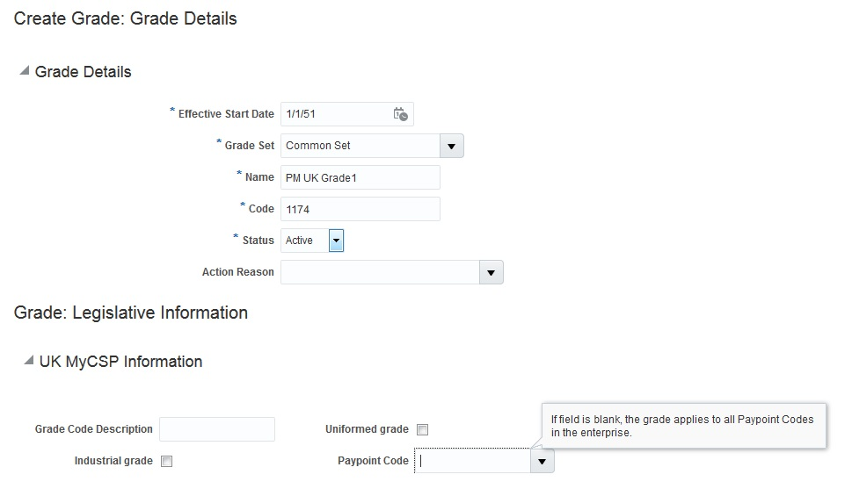
Task: Click the Paypoint Code help tooltip
Action: coord(682,426)
